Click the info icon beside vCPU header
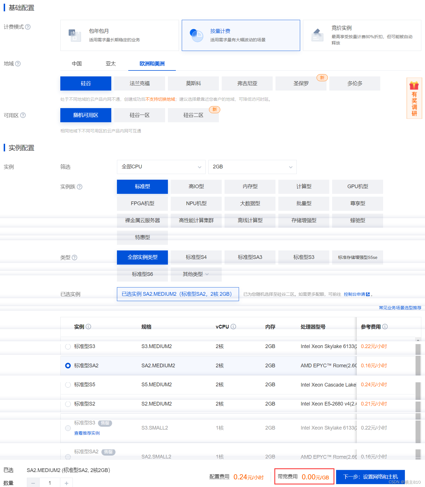This screenshot has width=425, height=487. point(233,327)
